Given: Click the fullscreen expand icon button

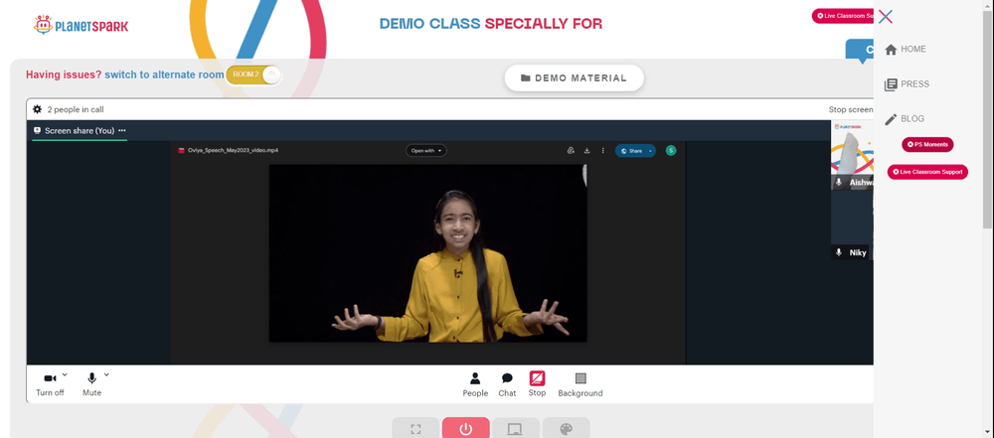Looking at the screenshot, I should pyautogui.click(x=415, y=428).
